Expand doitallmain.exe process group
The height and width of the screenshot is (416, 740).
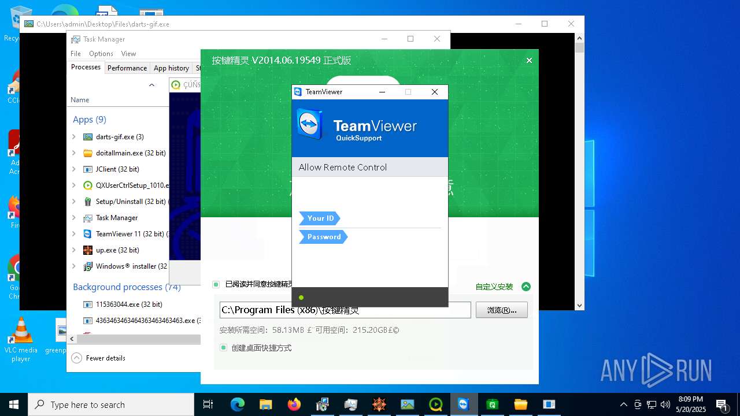[x=74, y=153]
